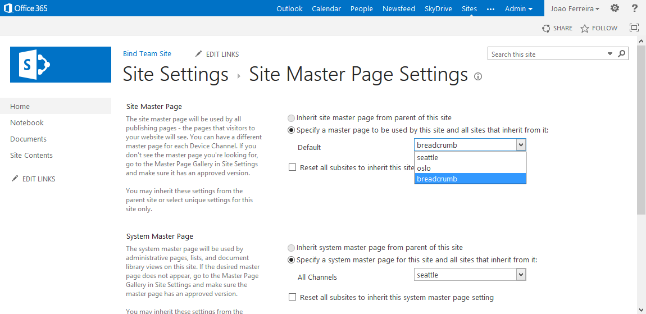Viewport: 646px width, 314px height.
Task: Choose seattle in the dropdown list
Action: click(470, 157)
